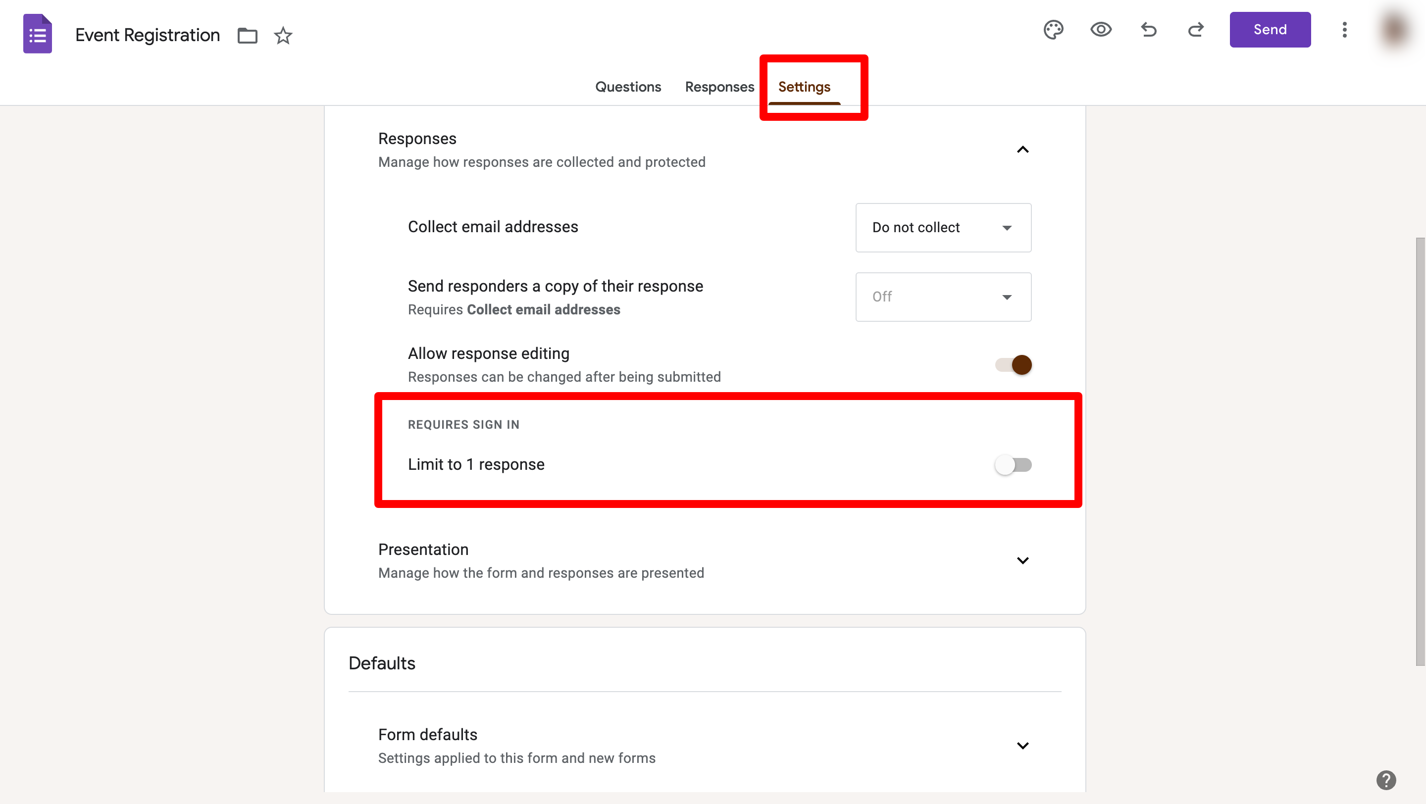This screenshot has height=804, width=1426.
Task: Open the Help question mark icon
Action: pos(1385,780)
